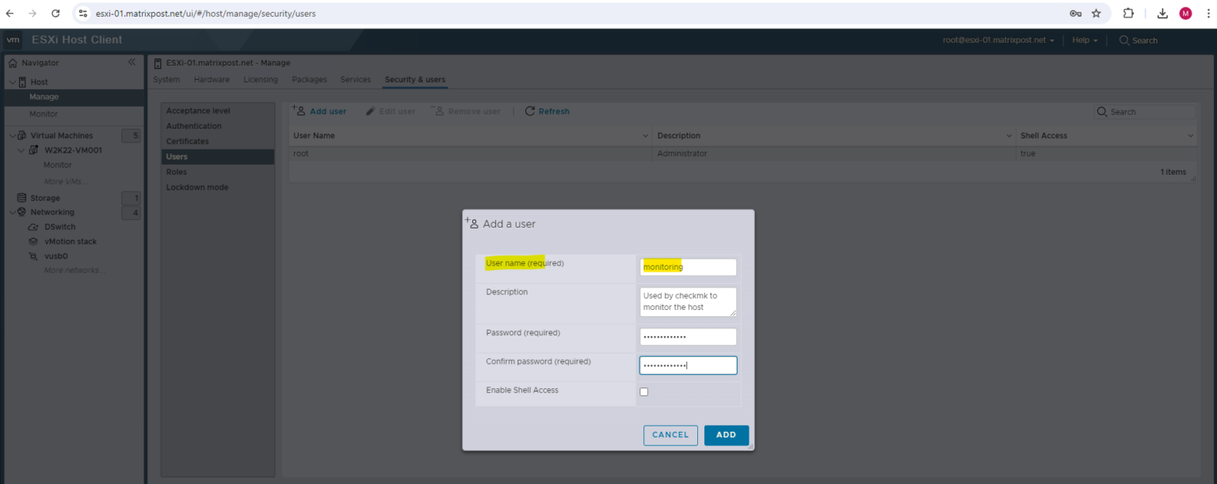
Task: Click the vMotion stack icon
Action: [32, 241]
